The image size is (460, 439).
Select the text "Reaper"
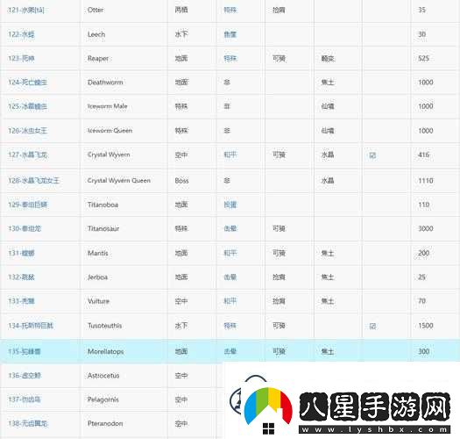(98, 59)
